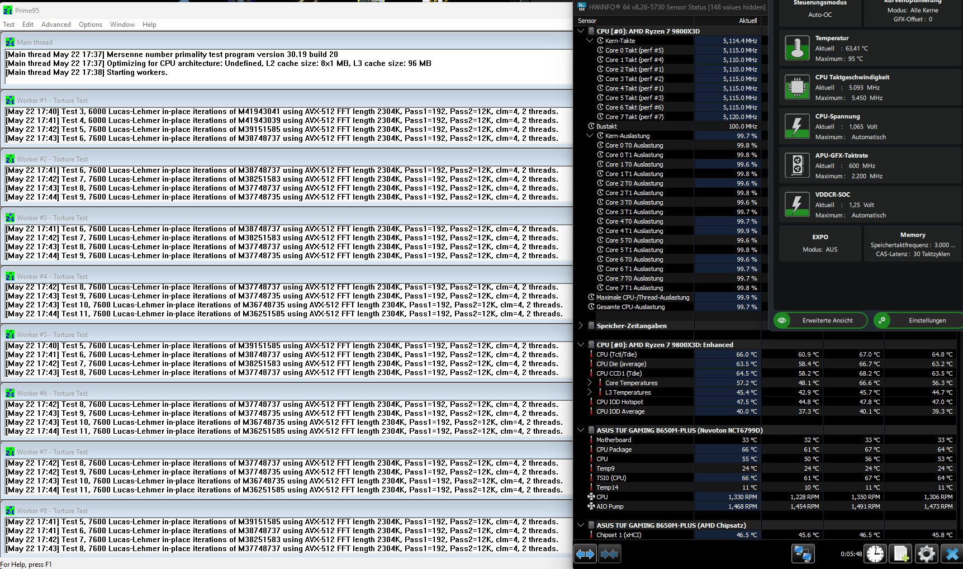Collapse the Nuvoton NCT6799D sensor group
The height and width of the screenshot is (569, 963).
(581, 430)
